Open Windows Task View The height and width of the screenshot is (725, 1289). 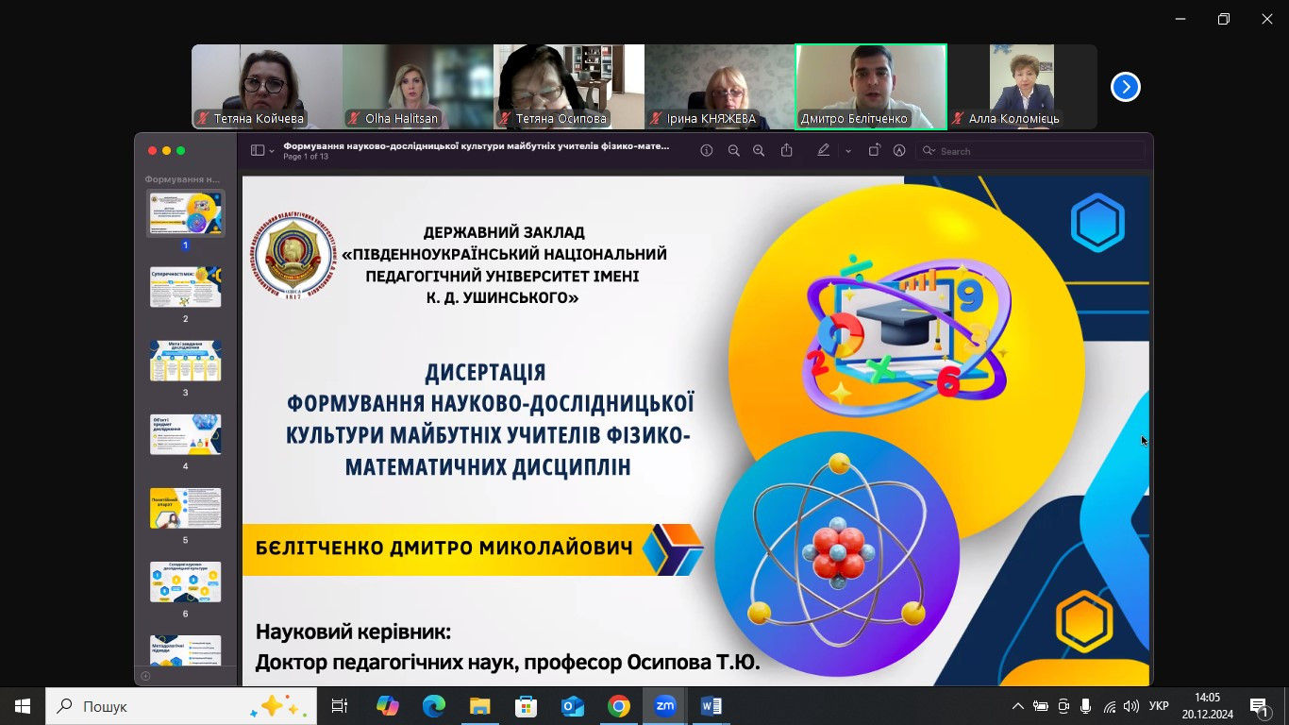click(x=340, y=706)
